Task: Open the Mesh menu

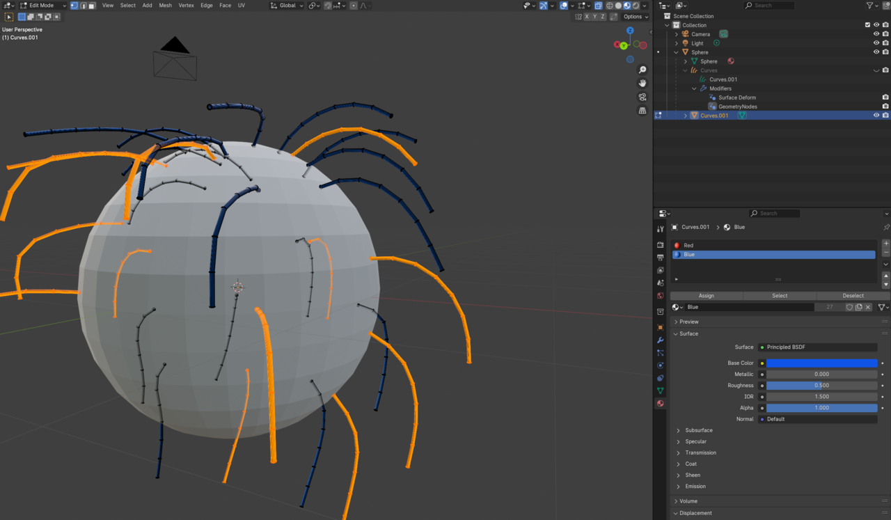Action: point(165,6)
